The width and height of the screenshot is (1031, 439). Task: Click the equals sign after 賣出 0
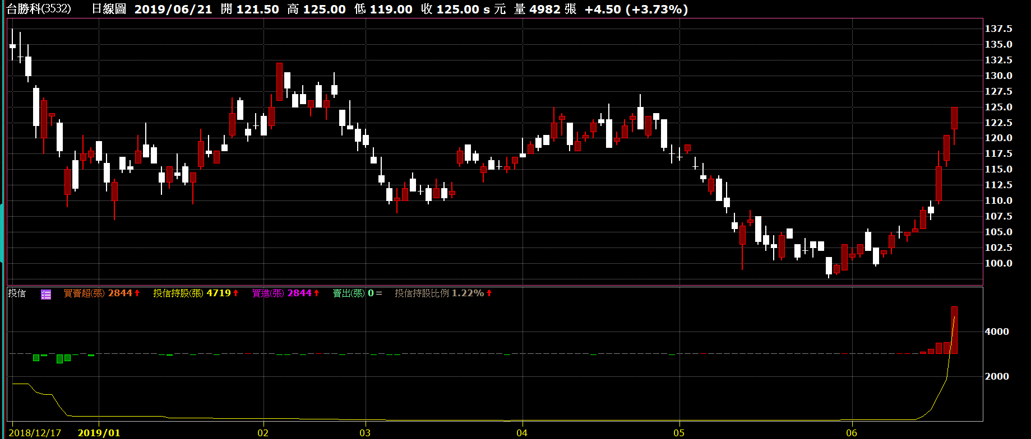pos(379,293)
